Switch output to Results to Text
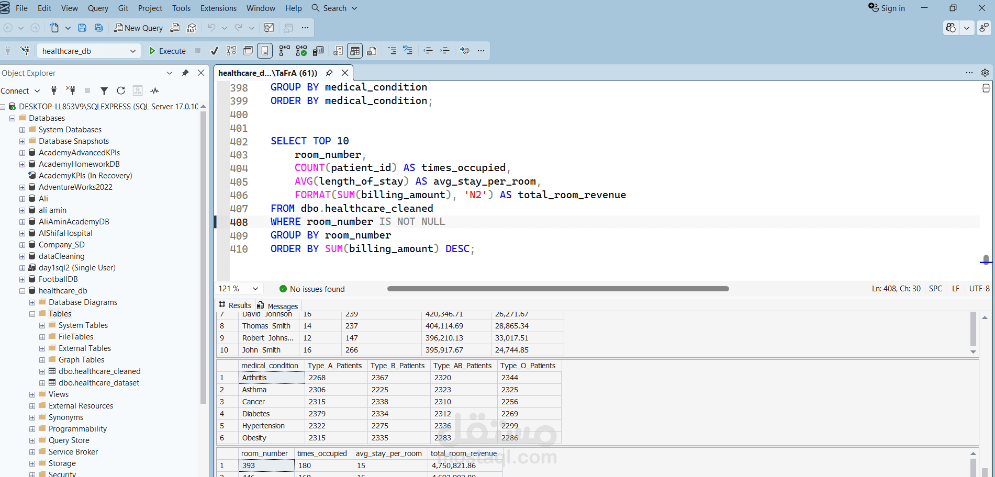 coord(338,51)
